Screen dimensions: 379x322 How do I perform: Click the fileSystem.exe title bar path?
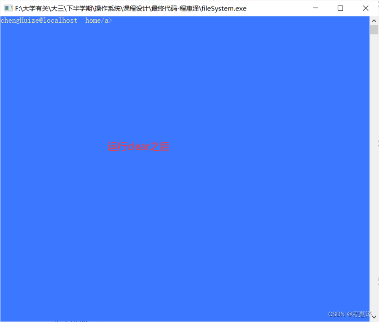(x=131, y=8)
